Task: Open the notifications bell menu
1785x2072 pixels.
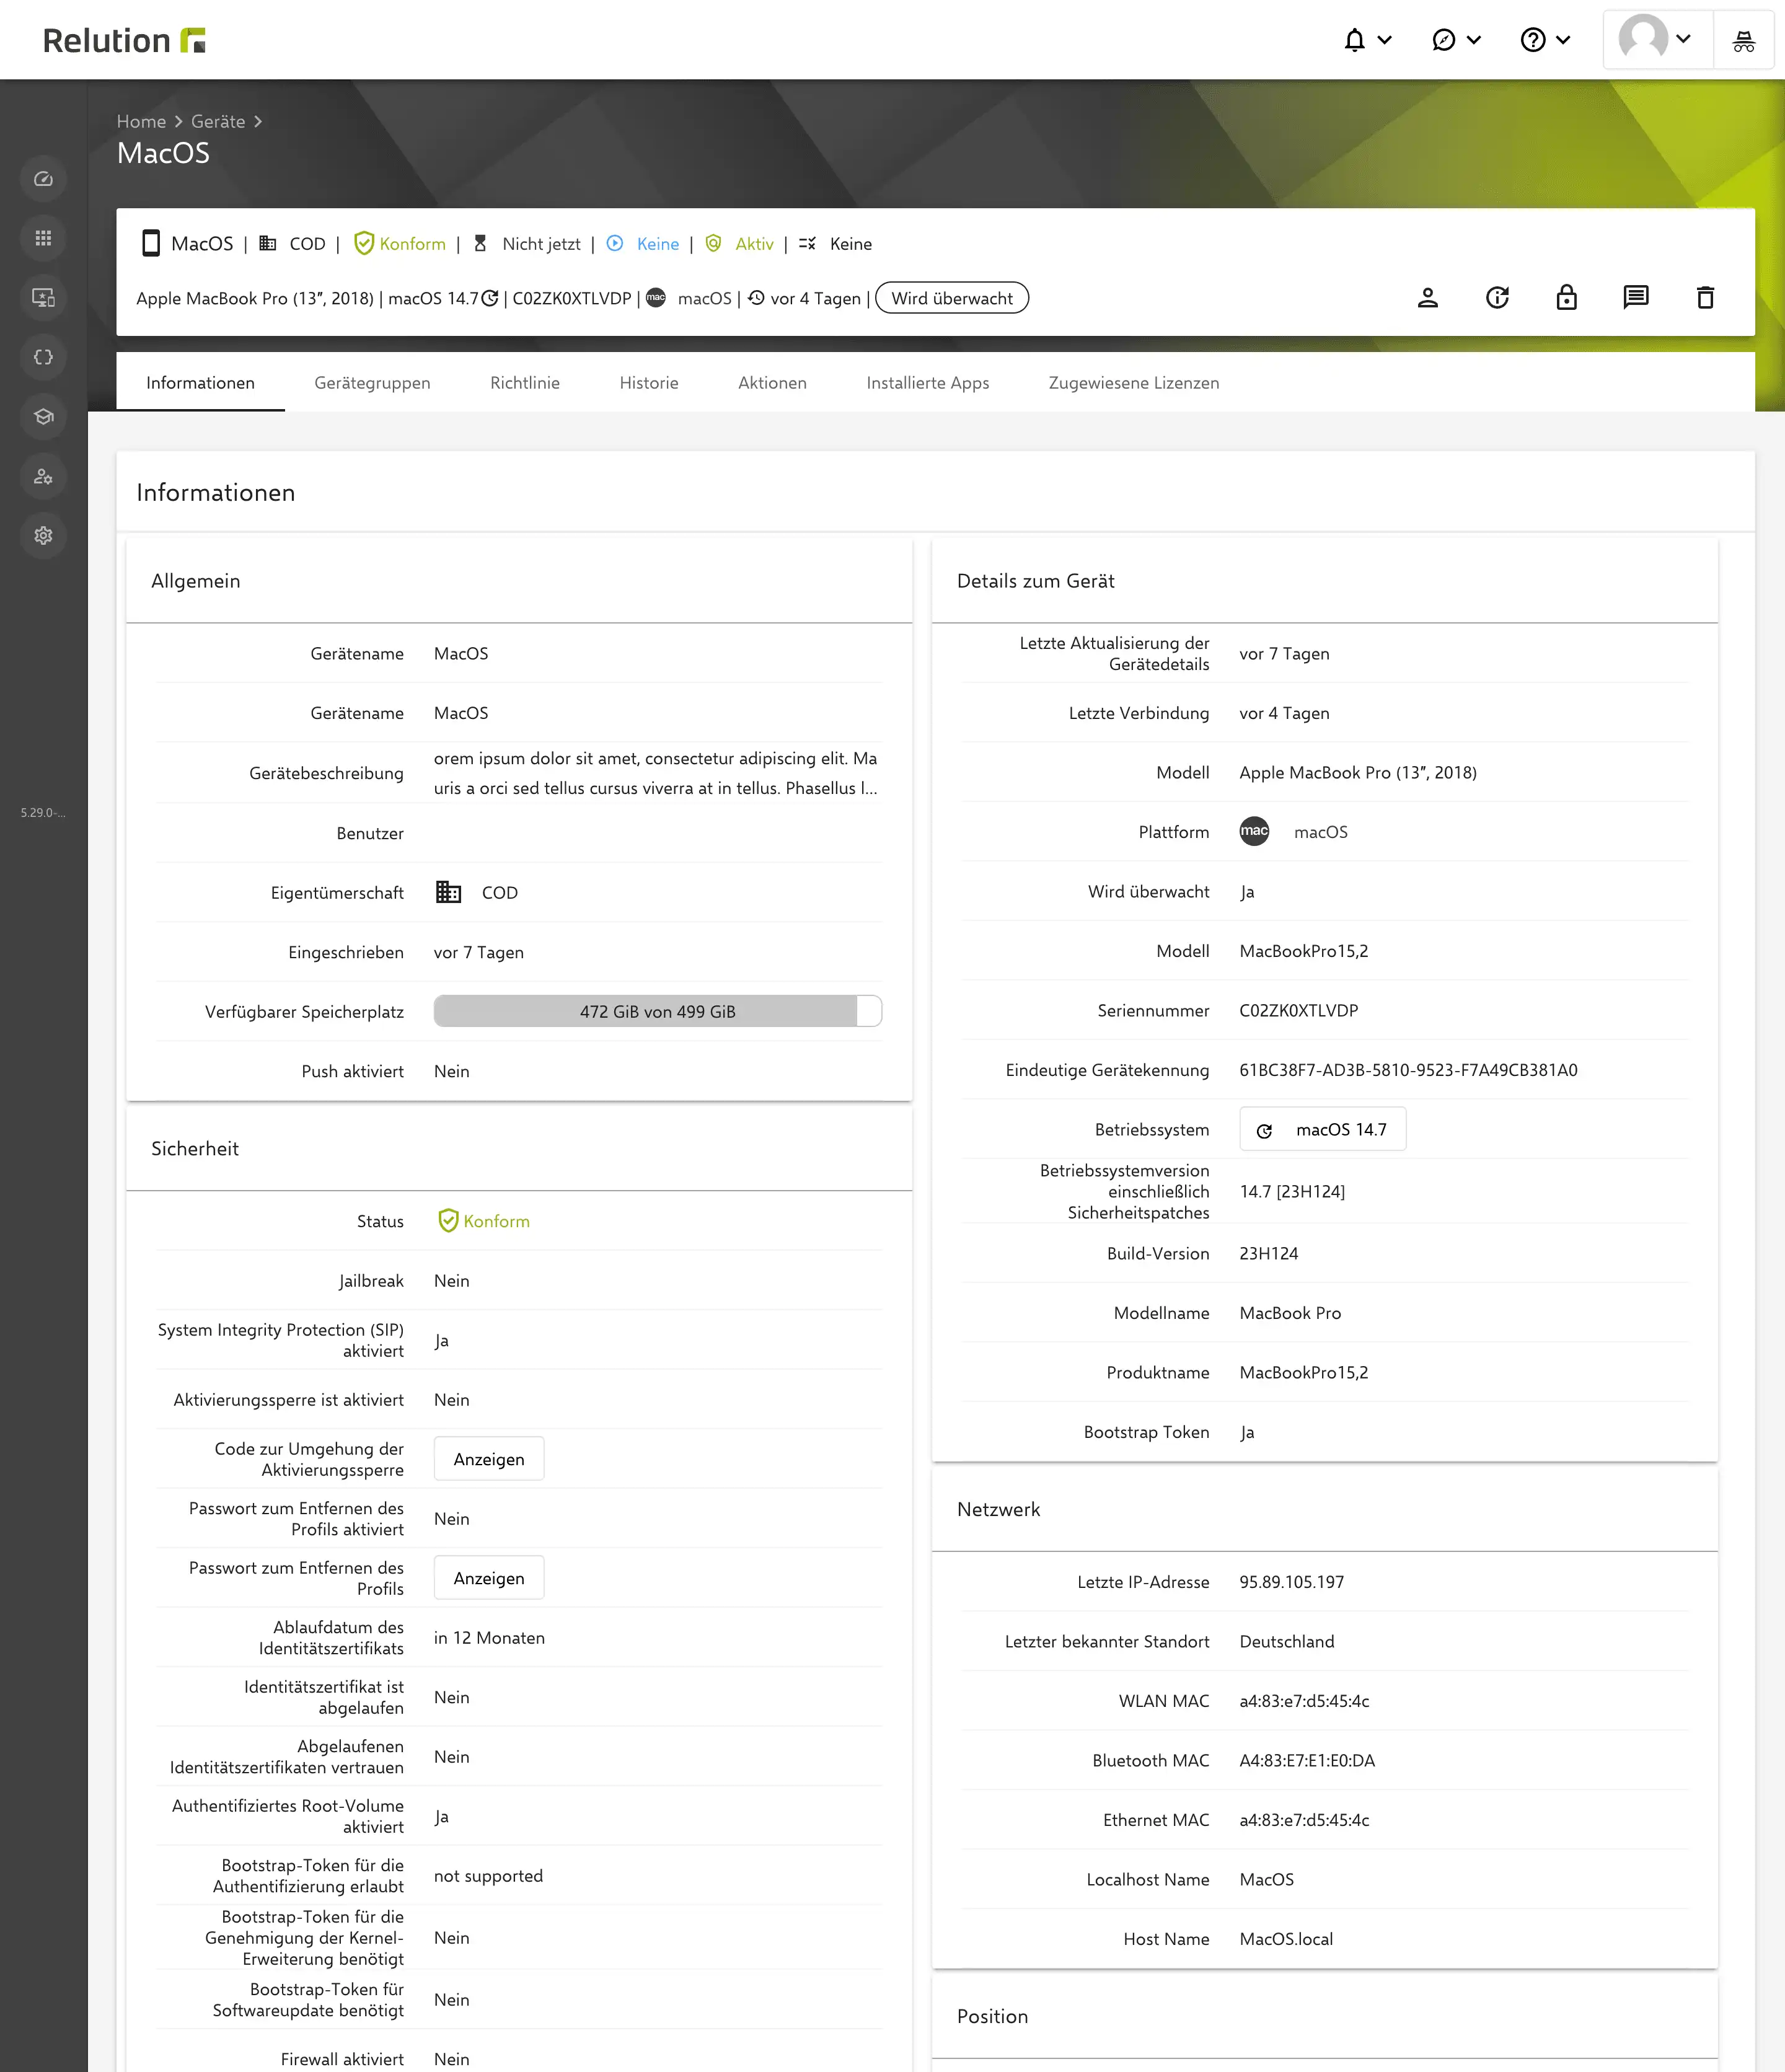Action: point(1367,40)
